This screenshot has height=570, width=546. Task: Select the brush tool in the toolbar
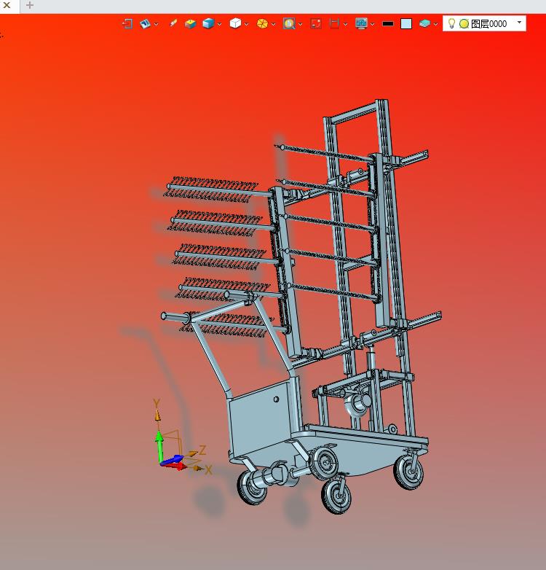coord(173,23)
